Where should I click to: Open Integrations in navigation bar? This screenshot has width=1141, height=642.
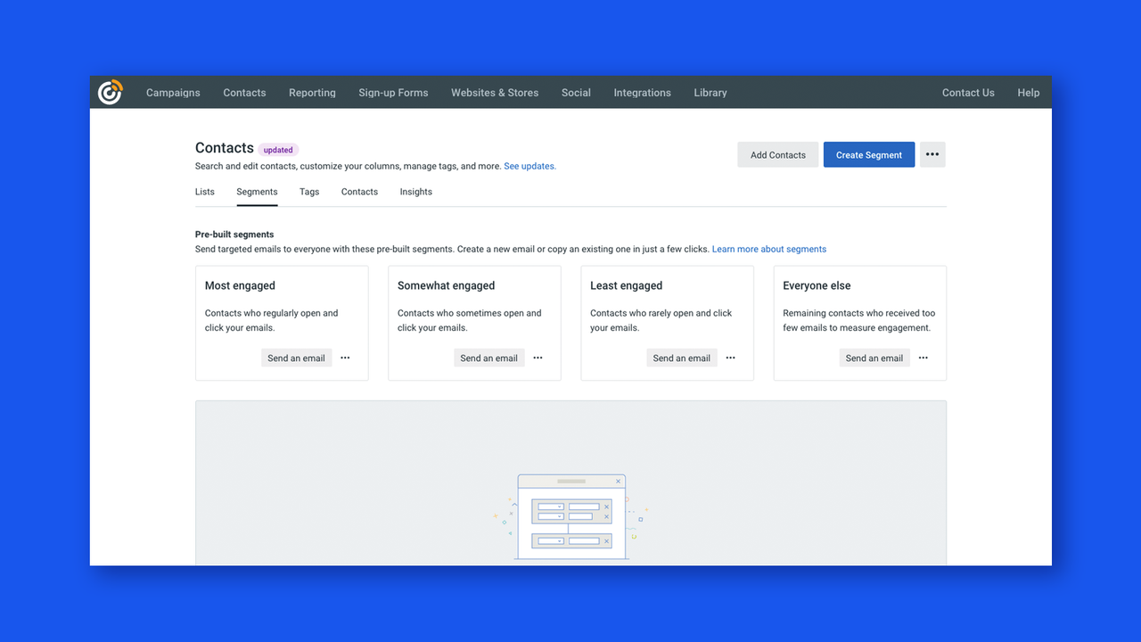tap(642, 93)
